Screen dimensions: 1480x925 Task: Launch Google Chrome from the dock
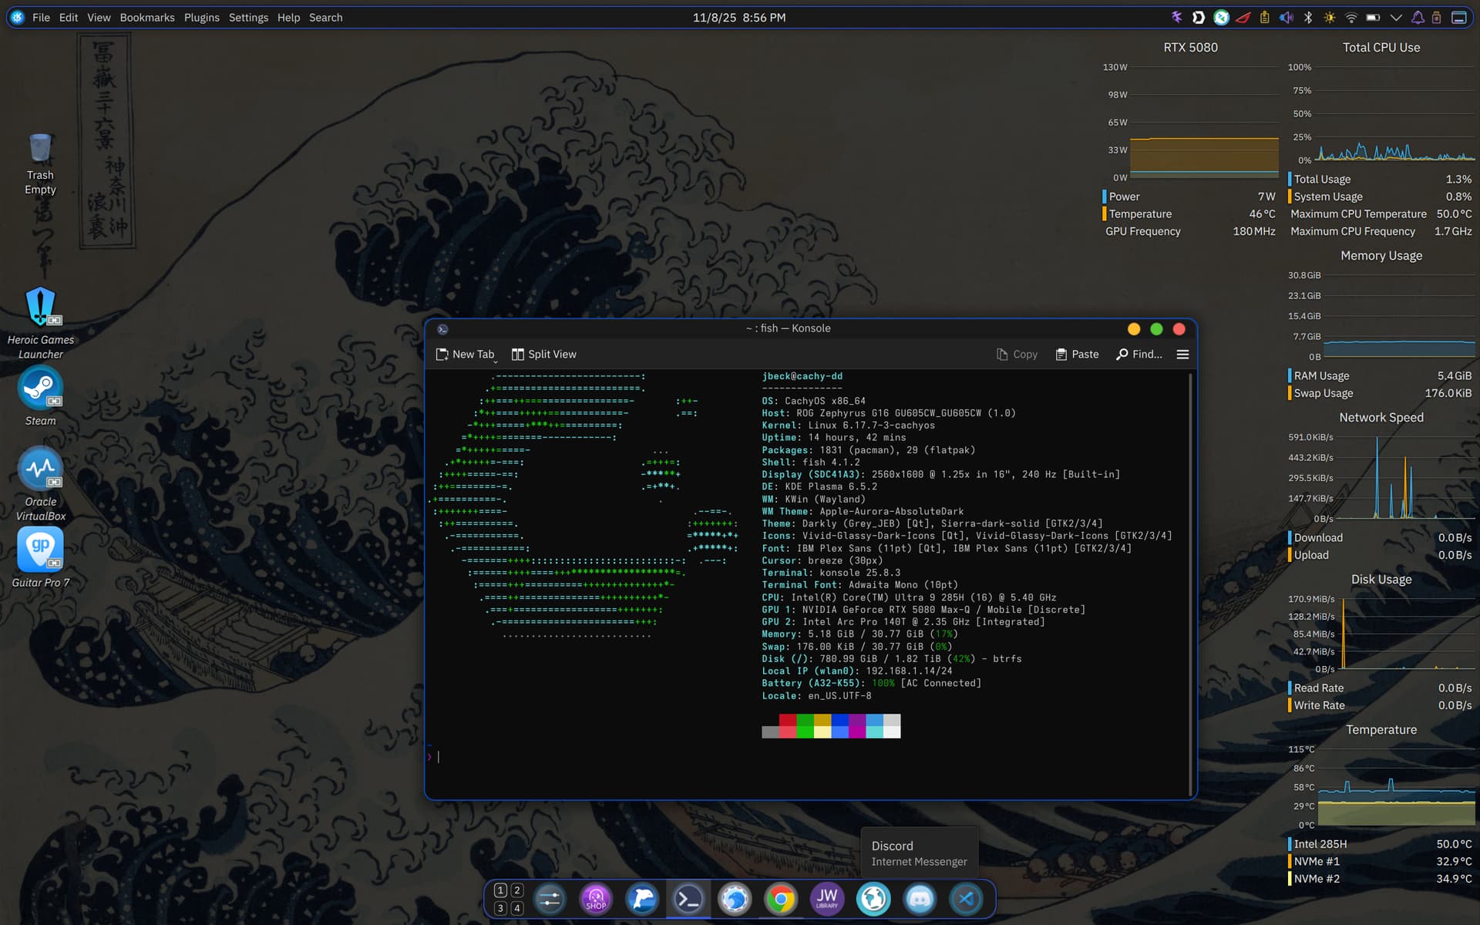tap(781, 899)
